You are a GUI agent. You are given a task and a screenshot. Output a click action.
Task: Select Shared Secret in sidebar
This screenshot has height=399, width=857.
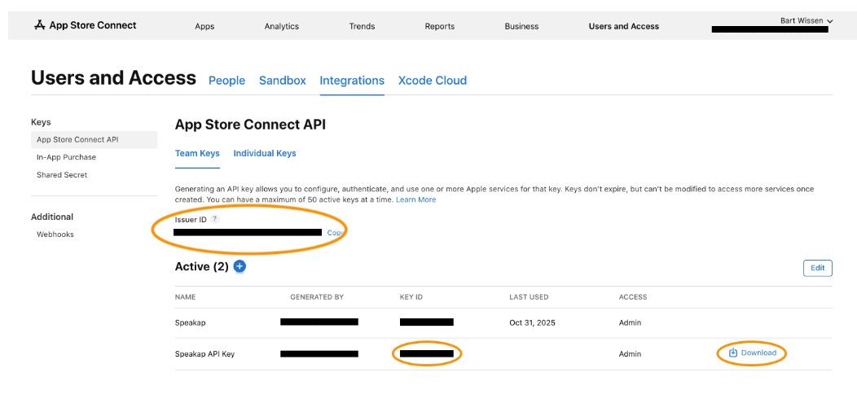pyautogui.click(x=62, y=175)
